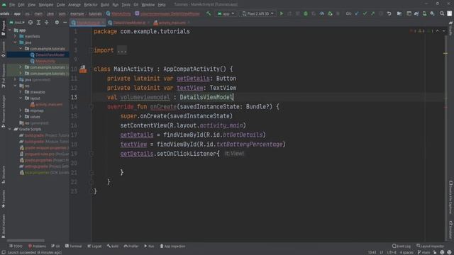Toggle the Build Variants side panel
Viewport: 454px width, 255px height.
click(x=4, y=226)
